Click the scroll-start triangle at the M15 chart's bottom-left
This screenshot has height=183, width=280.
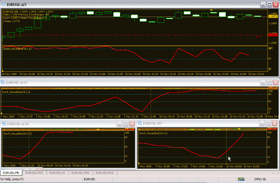coord(2,113)
